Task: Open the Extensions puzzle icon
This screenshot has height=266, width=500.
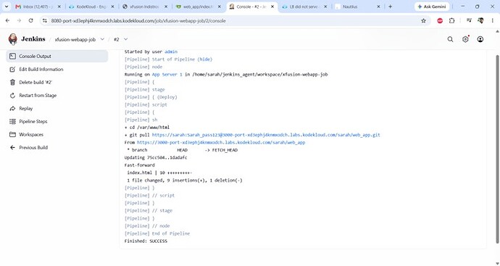Action: pyautogui.click(x=451, y=21)
